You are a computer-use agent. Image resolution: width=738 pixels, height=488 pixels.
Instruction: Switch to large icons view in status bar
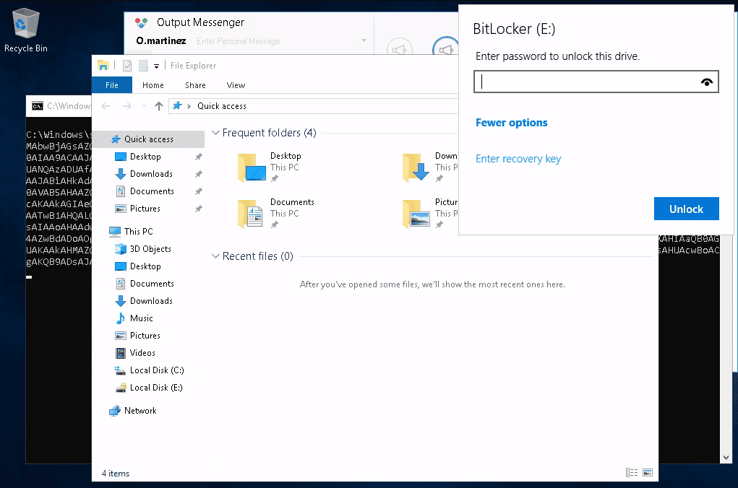[648, 473]
